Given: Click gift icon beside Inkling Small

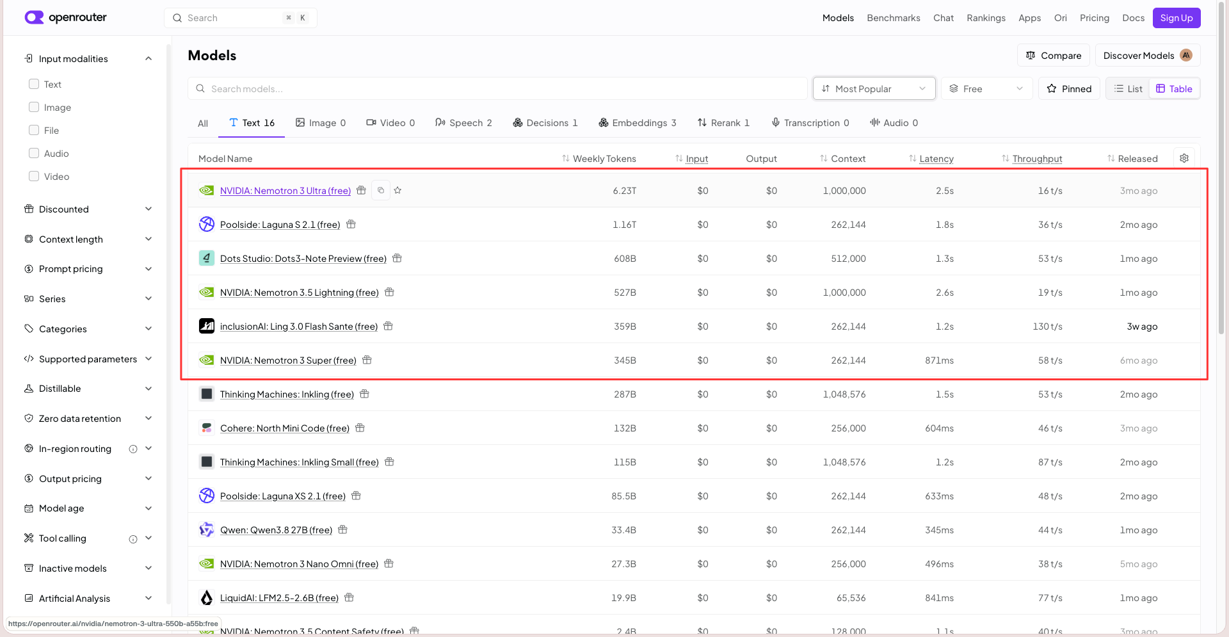Looking at the screenshot, I should click(389, 462).
